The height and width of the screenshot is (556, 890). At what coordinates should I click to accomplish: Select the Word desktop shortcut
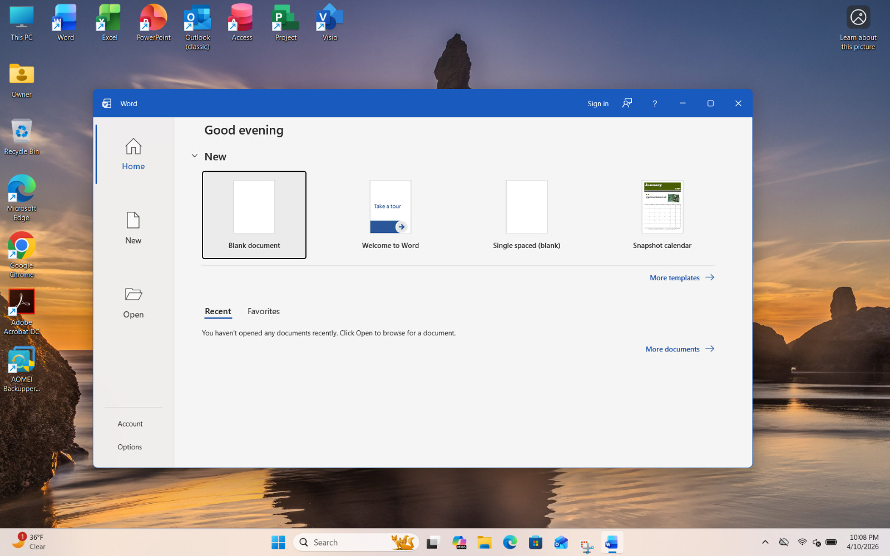(66, 23)
